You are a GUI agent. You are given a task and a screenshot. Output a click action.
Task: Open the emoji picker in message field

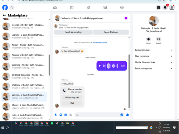click(122, 115)
